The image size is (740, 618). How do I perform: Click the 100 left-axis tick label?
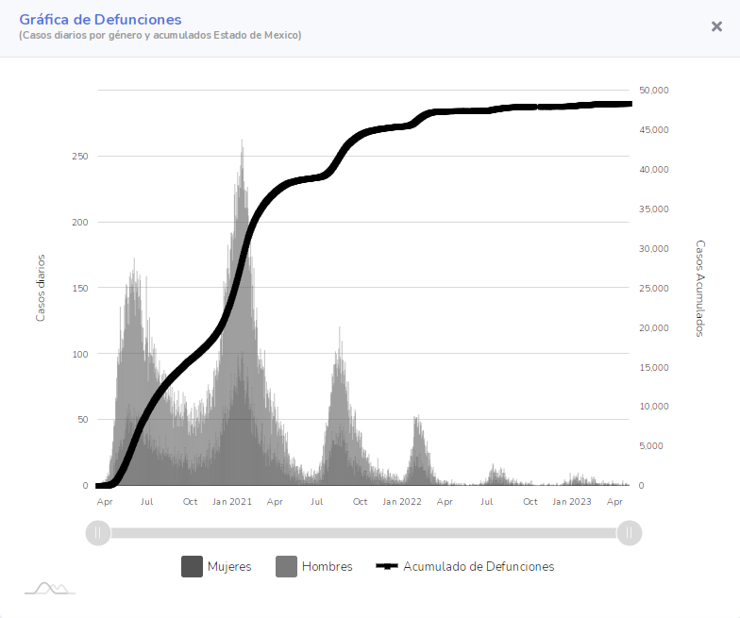79,355
